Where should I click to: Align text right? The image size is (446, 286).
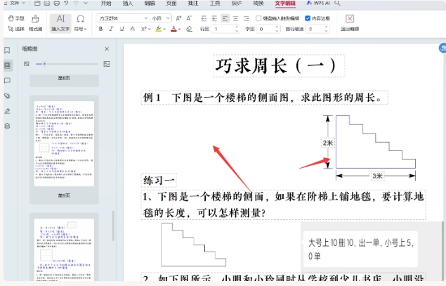[246, 18]
